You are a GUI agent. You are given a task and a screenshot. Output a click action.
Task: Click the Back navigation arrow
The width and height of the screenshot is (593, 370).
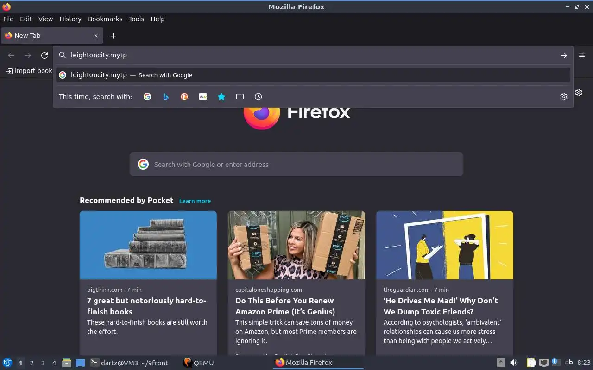coord(11,55)
